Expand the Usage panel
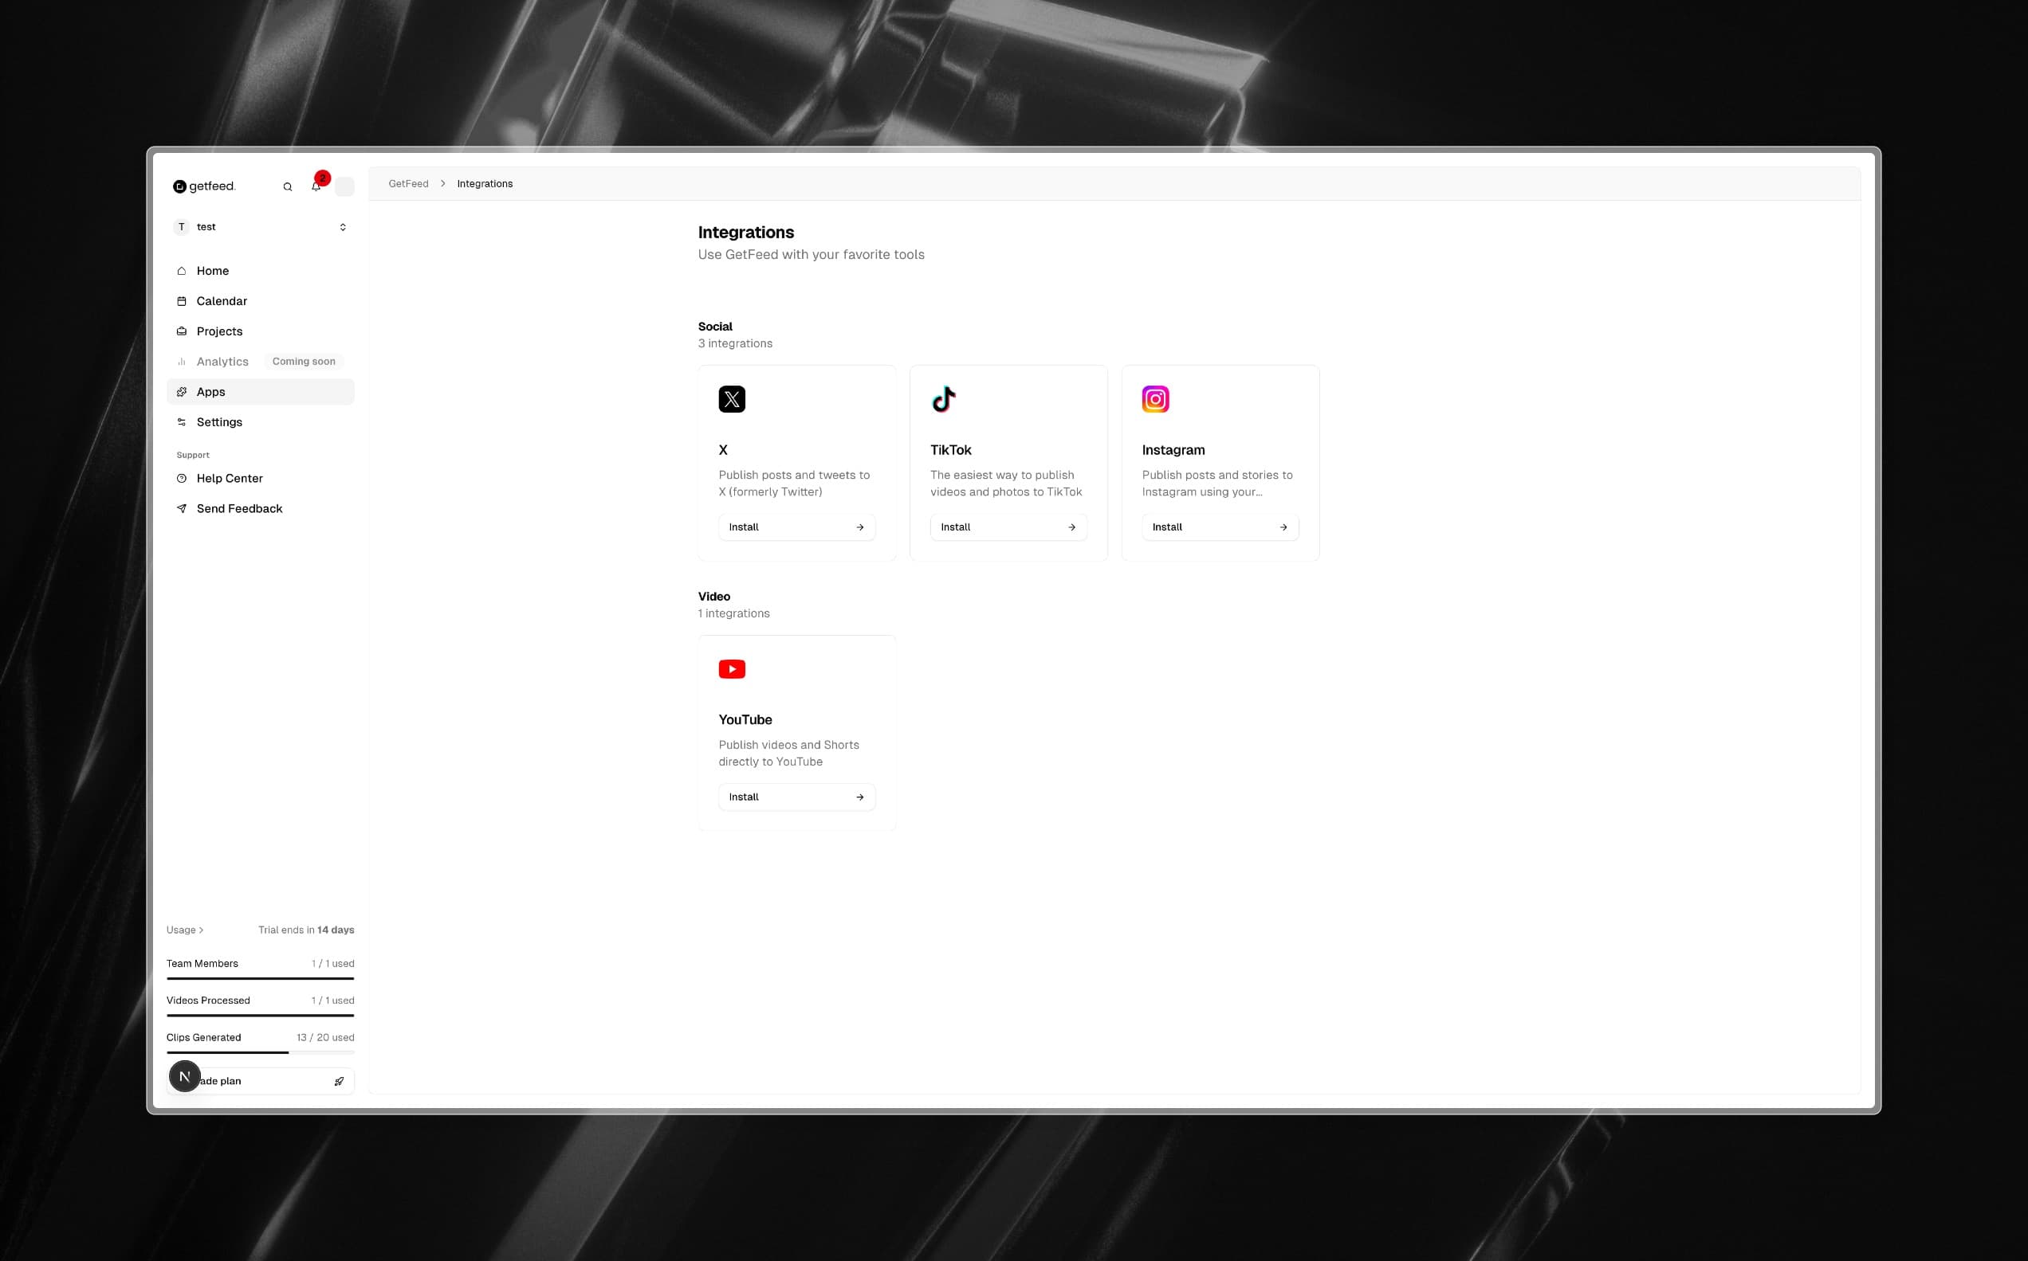The width and height of the screenshot is (2028, 1261). (x=184, y=929)
